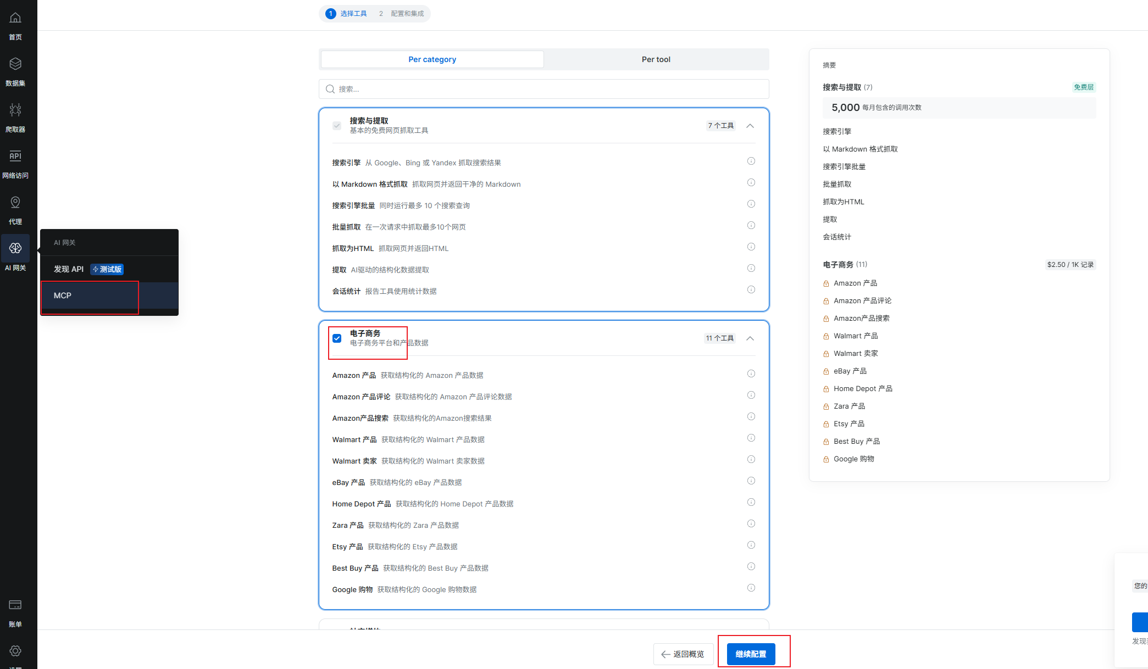This screenshot has width=1148, height=669.
Task: Click info icon for Amazon 产品评论 row
Action: point(751,395)
